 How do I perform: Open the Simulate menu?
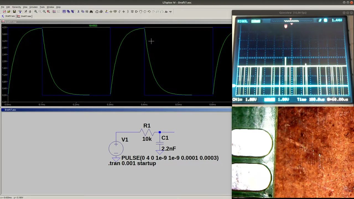point(33,7)
